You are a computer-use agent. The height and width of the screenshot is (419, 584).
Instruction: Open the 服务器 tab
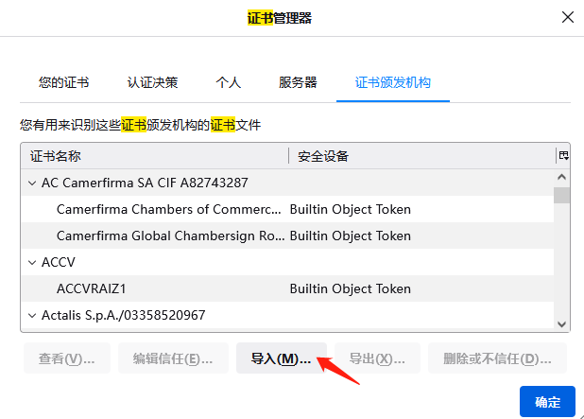click(x=298, y=82)
